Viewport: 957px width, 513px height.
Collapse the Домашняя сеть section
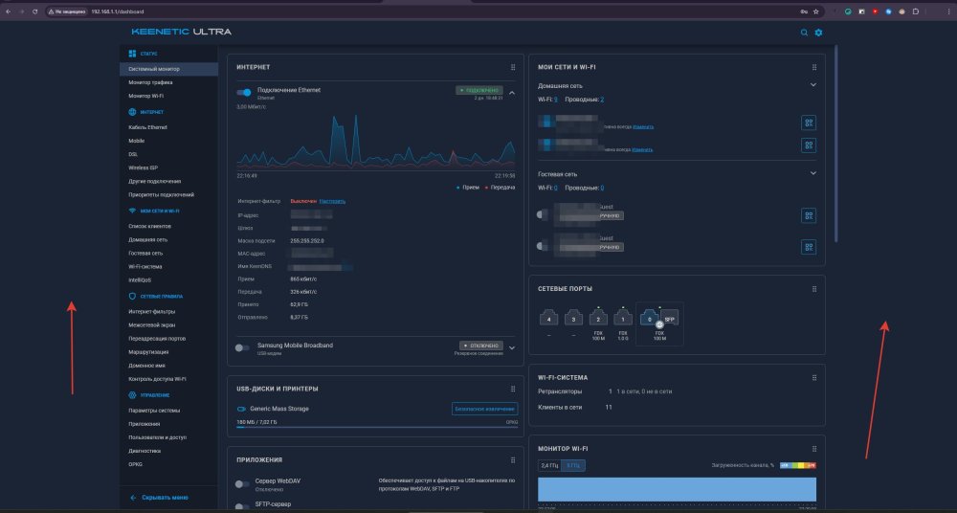tap(812, 85)
